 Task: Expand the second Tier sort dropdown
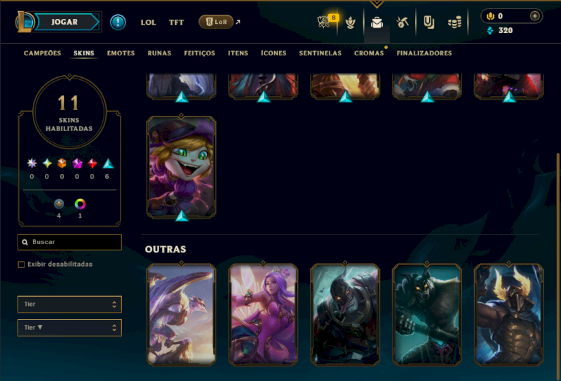coord(69,328)
